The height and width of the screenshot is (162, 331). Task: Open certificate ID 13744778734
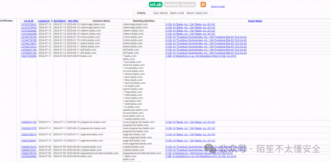pos(29,37)
